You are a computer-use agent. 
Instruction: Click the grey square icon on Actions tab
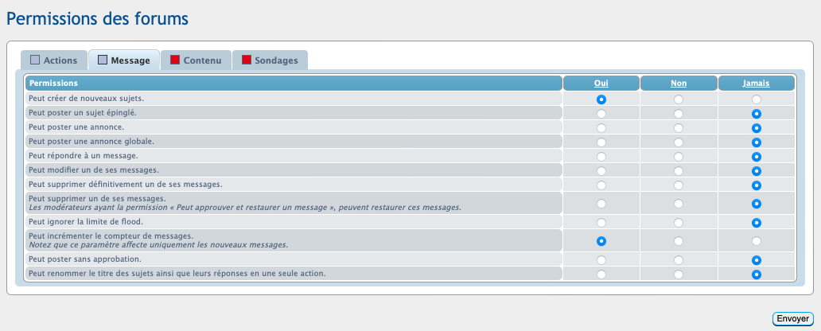(35, 60)
